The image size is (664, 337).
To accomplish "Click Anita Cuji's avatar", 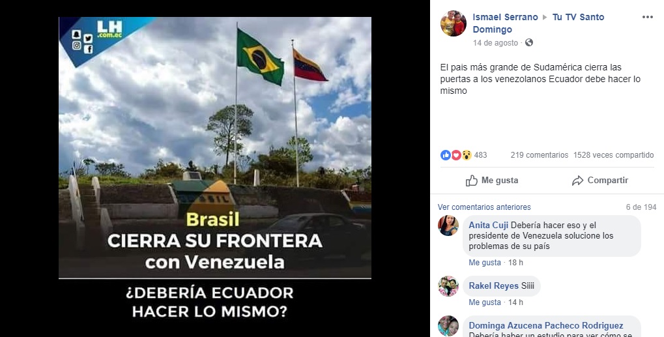I will click(x=448, y=226).
